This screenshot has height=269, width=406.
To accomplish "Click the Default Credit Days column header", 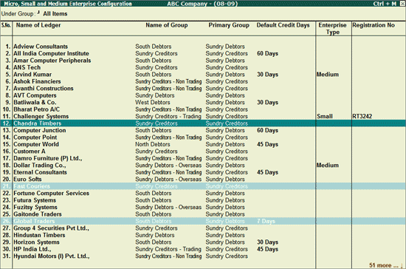I will [283, 25].
